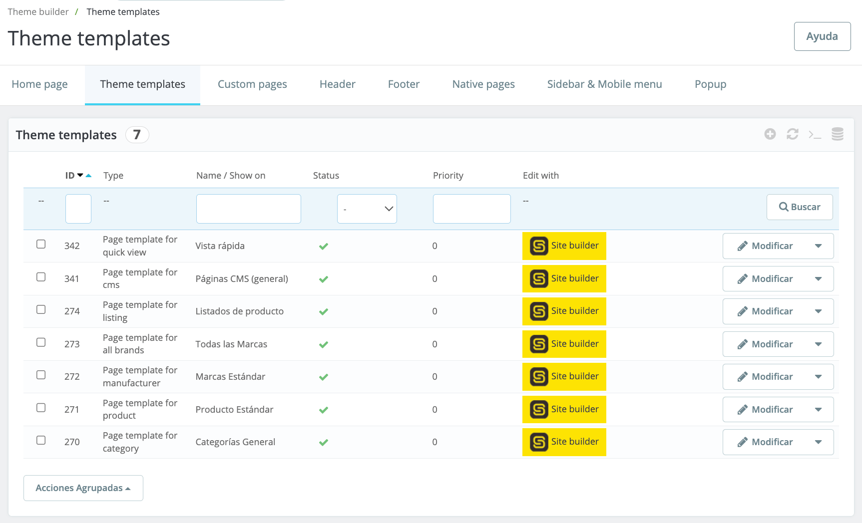Go to the Sidebar & Mobile menu tab
862x523 pixels.
[x=604, y=84]
